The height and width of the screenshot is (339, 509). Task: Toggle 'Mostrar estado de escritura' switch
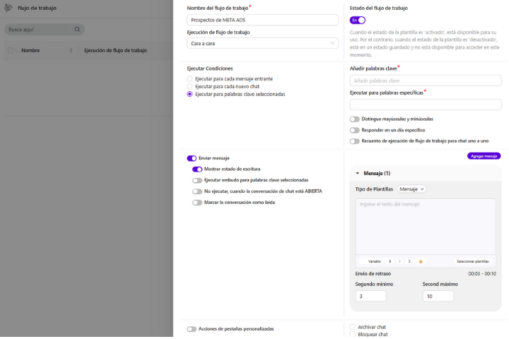[197, 169]
